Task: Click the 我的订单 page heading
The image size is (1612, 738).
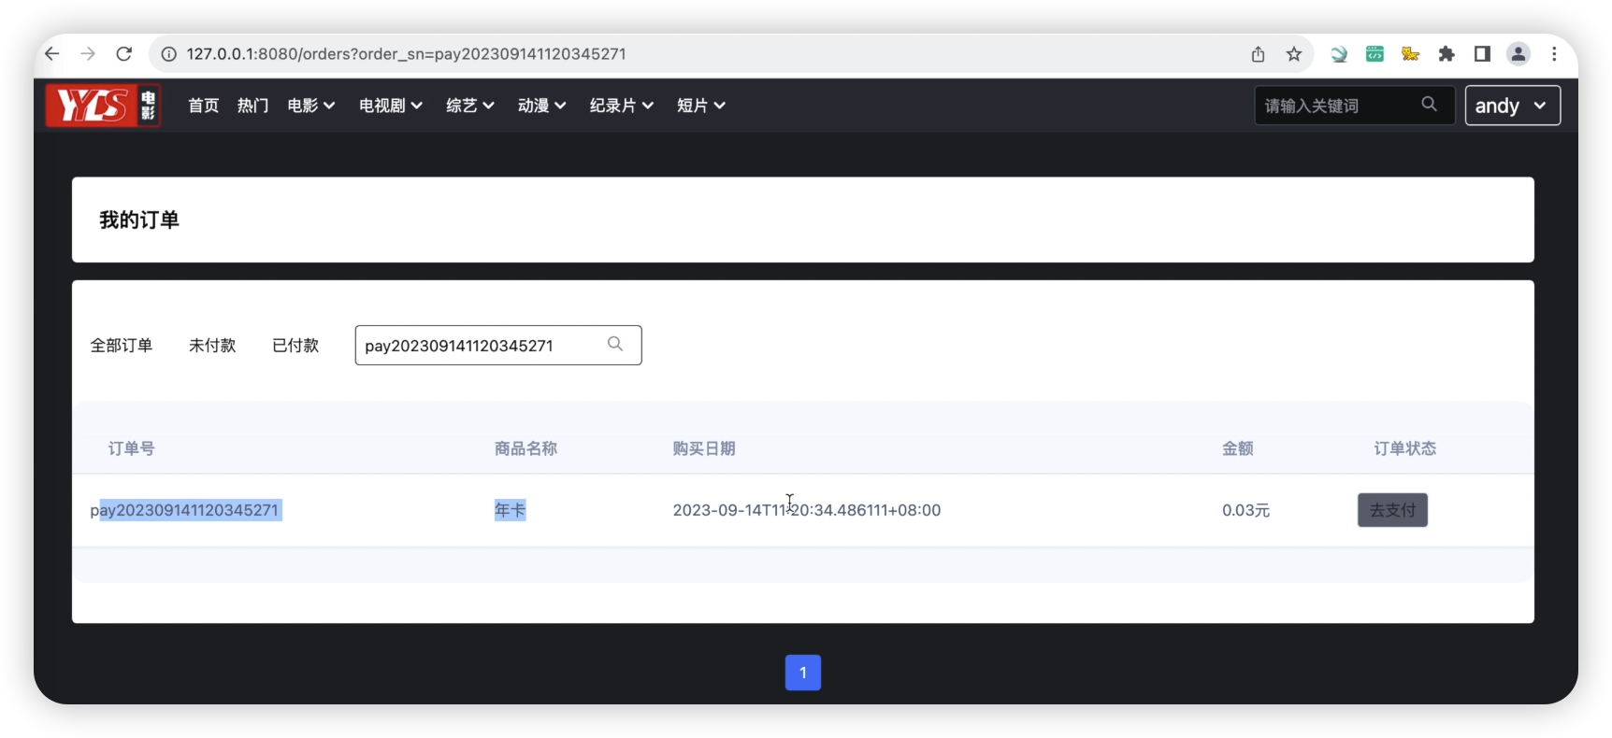Action: point(139,220)
